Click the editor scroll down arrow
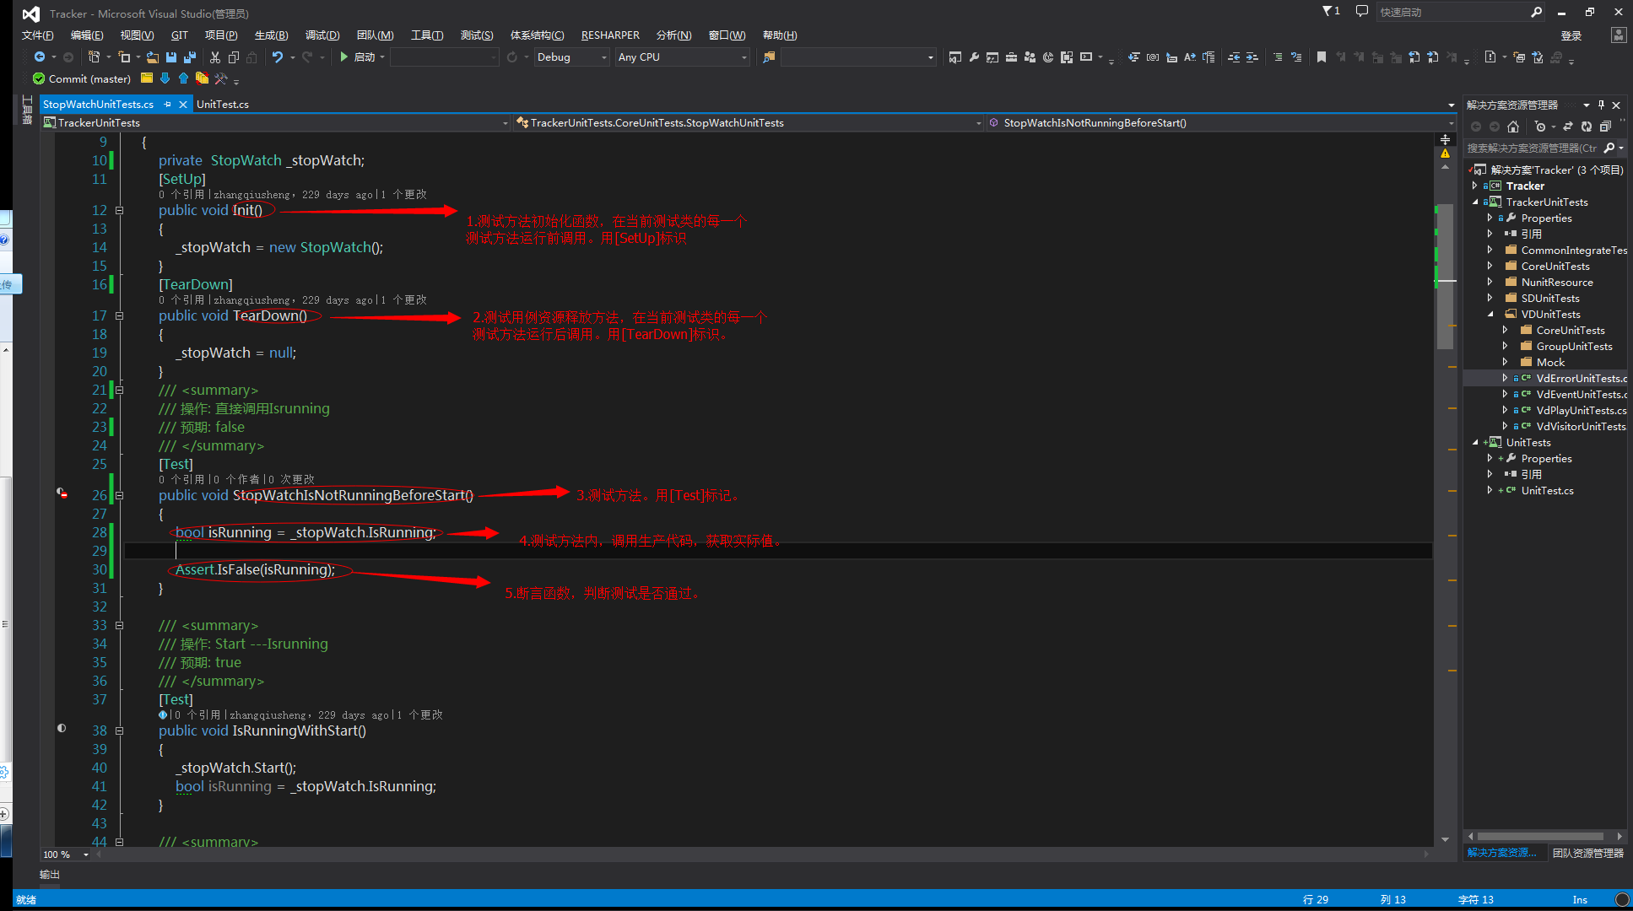1633x911 pixels. (1446, 839)
